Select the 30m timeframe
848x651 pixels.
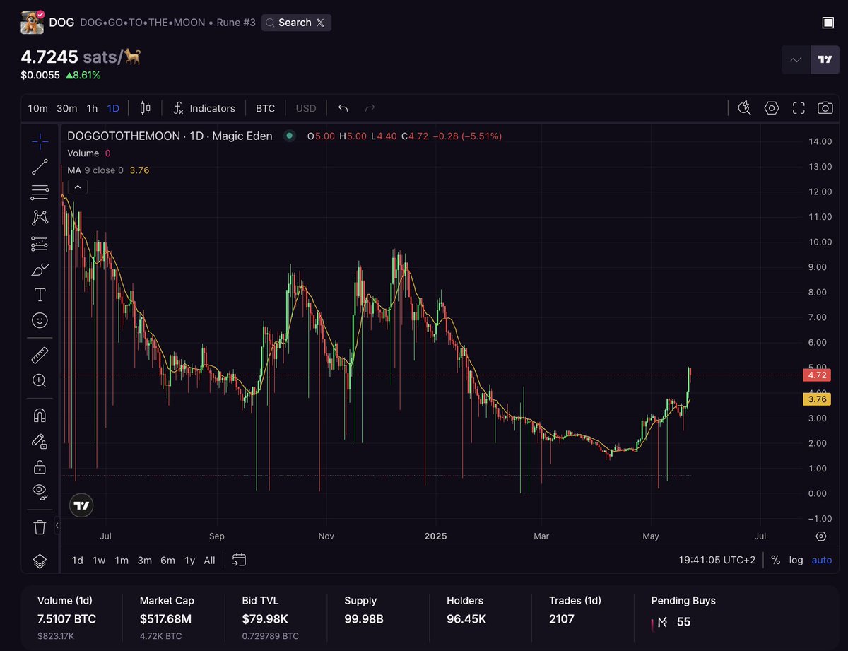[x=67, y=108]
